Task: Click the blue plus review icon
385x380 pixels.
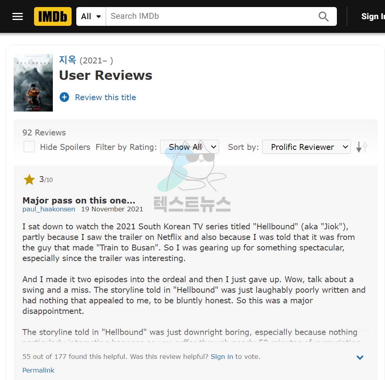Action: [x=64, y=97]
